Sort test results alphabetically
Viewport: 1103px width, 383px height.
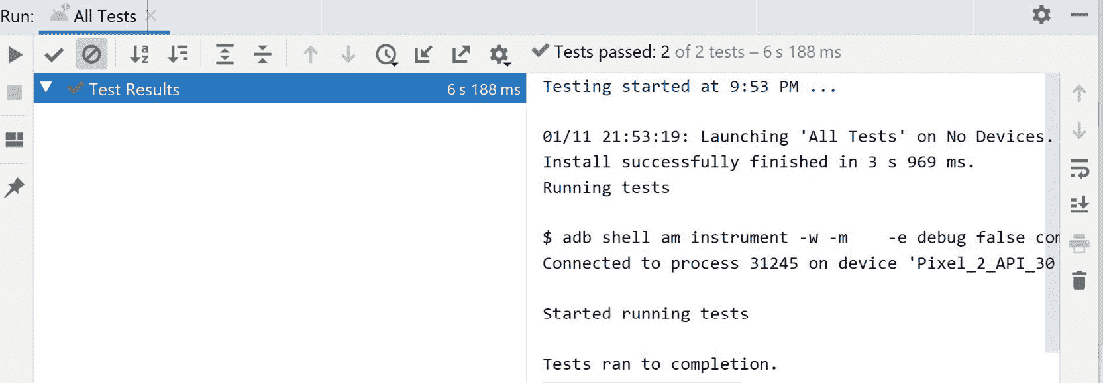click(x=139, y=54)
